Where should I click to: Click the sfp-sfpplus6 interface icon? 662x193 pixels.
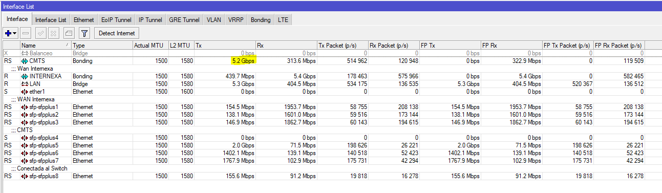coord(24,153)
